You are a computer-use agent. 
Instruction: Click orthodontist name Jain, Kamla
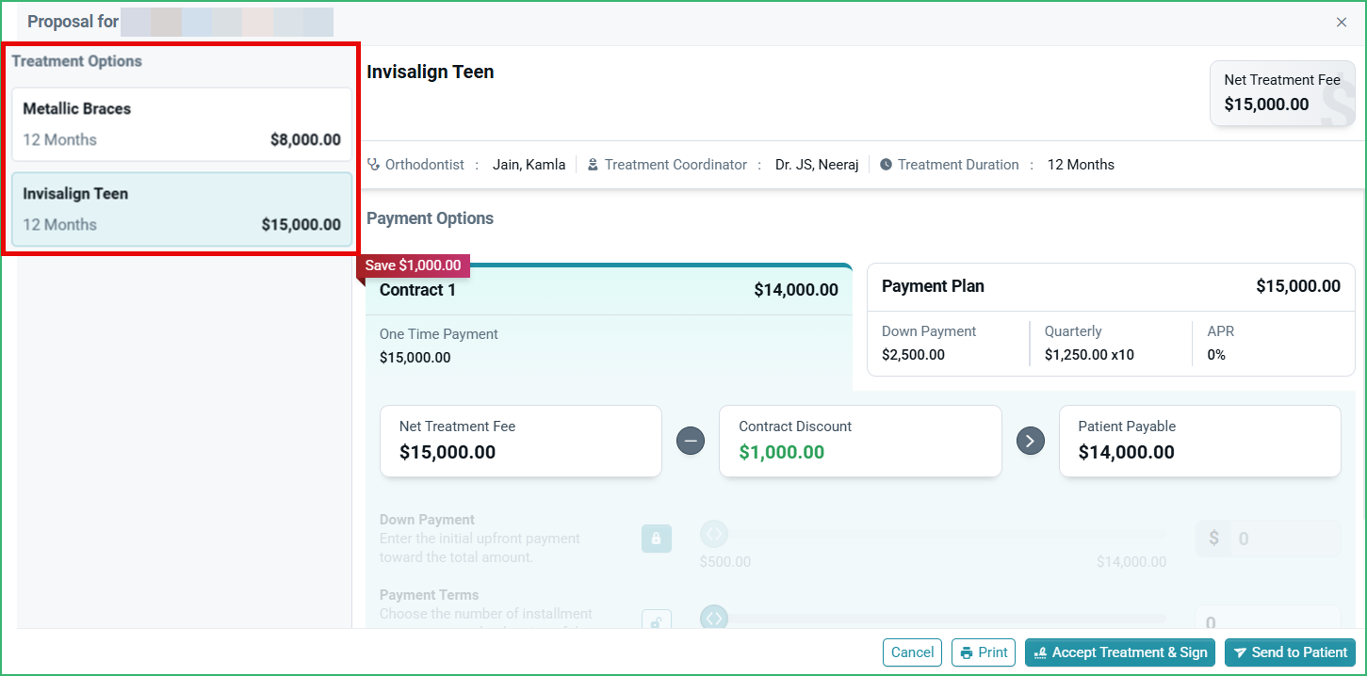click(529, 165)
